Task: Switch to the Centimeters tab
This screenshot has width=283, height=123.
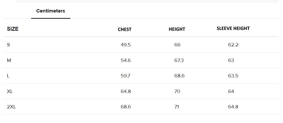Action: click(x=51, y=11)
